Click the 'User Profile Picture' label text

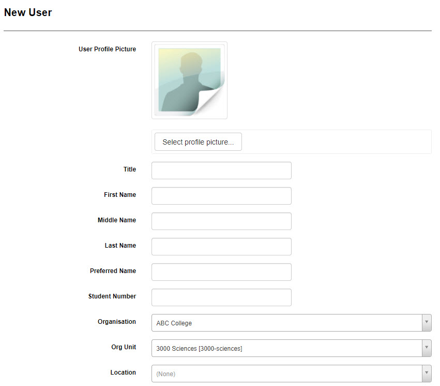[x=107, y=49]
